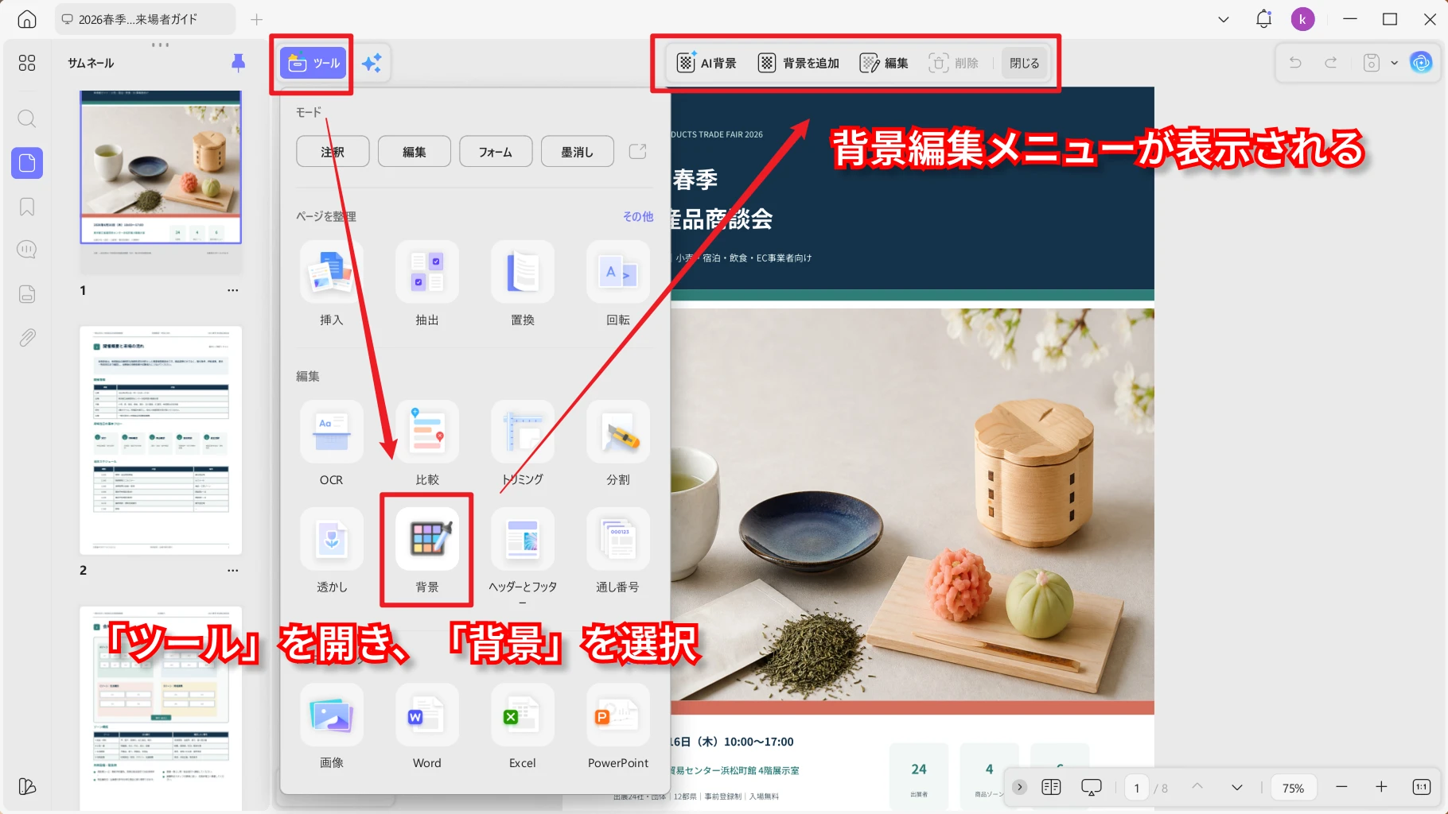Switch to フォーム form mode
This screenshot has height=814, width=1448.
(496, 152)
